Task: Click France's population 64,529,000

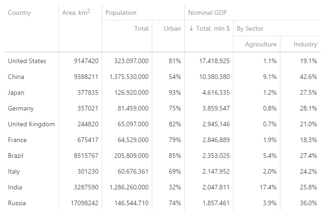Action: point(131,140)
